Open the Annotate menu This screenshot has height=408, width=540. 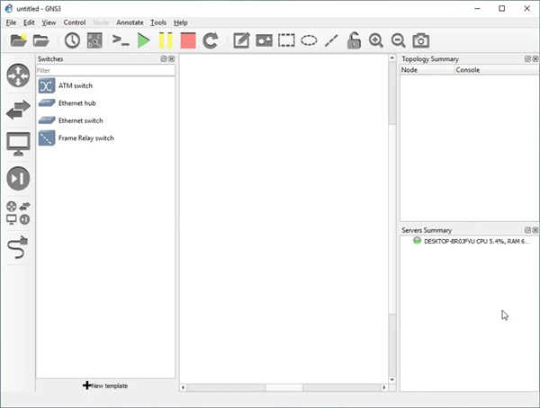[130, 22]
